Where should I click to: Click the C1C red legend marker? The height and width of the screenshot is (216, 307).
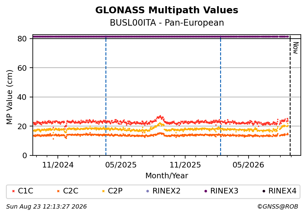tap(14, 191)
